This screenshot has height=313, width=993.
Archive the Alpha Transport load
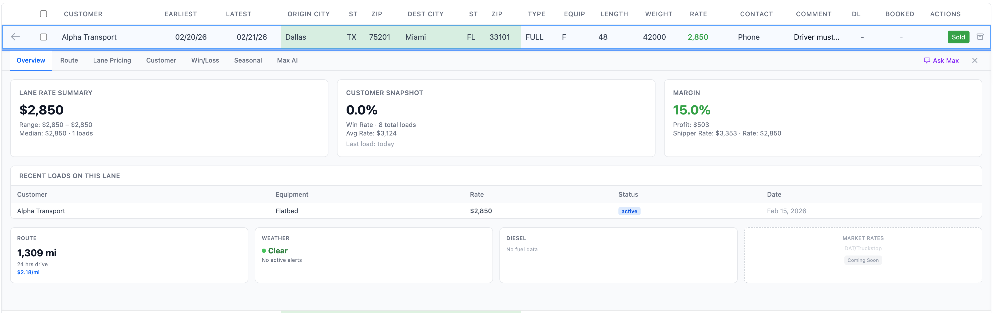click(x=980, y=37)
